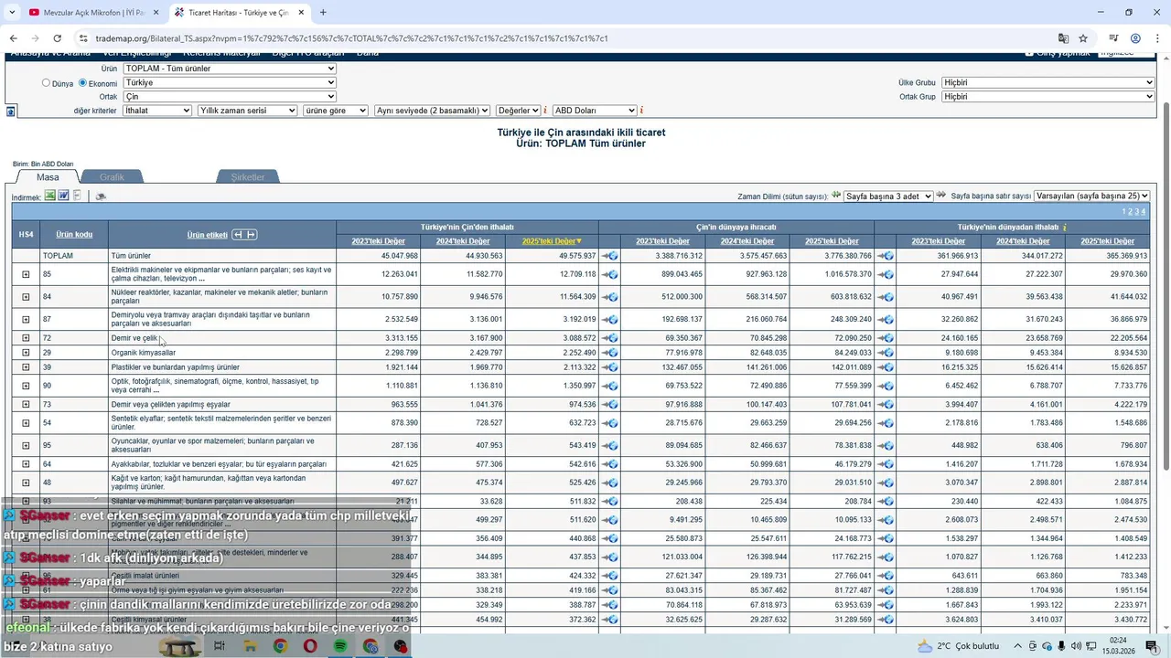Click red info icon after ABD Doları dropdown
Image resolution: width=1171 pixels, height=658 pixels.
(641, 111)
